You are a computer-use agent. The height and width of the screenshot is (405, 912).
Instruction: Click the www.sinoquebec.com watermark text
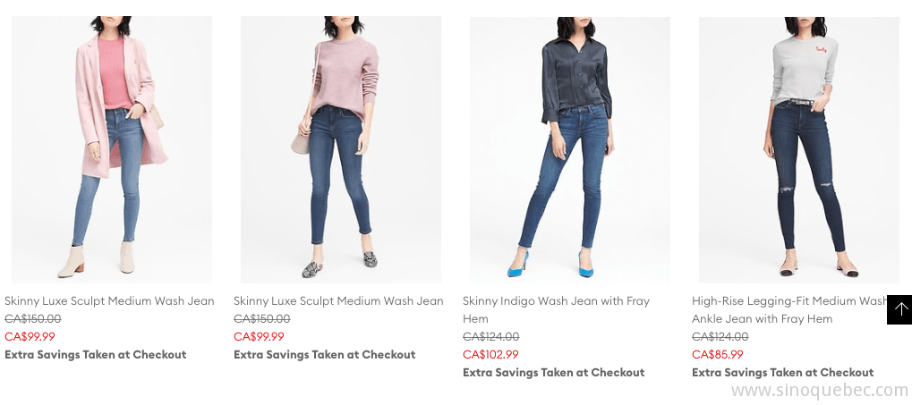coord(821,391)
